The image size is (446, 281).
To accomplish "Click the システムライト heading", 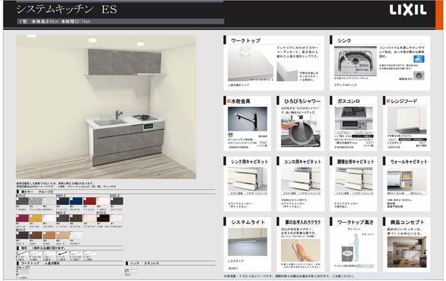I will tap(248, 222).
